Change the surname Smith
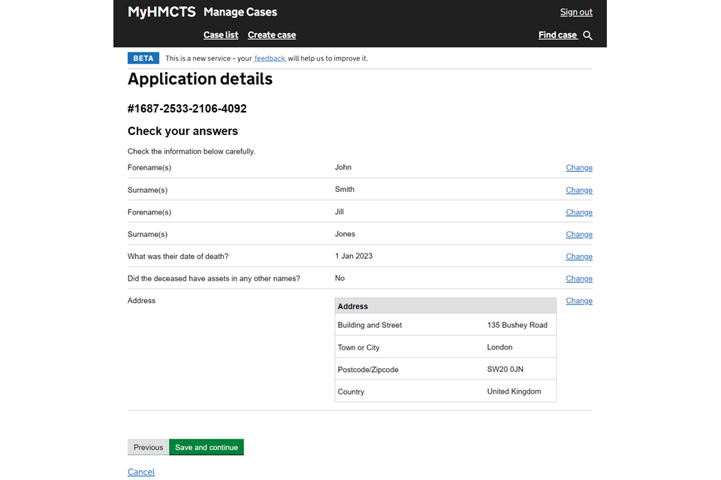 pos(579,190)
